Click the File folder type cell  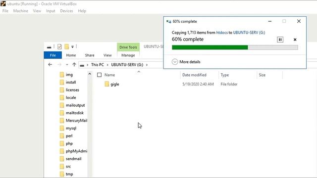[x=229, y=84]
